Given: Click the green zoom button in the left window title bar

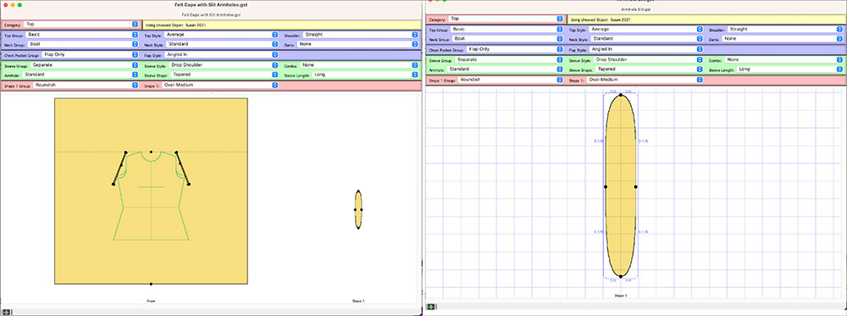Looking at the screenshot, I should [20, 4].
